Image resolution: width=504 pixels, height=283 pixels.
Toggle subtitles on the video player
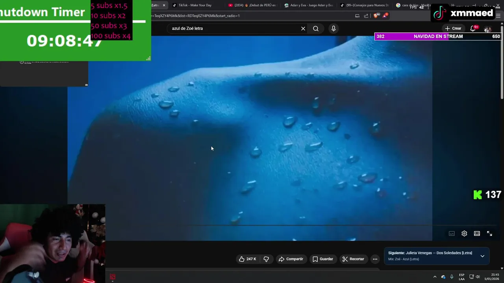pyautogui.click(x=452, y=233)
